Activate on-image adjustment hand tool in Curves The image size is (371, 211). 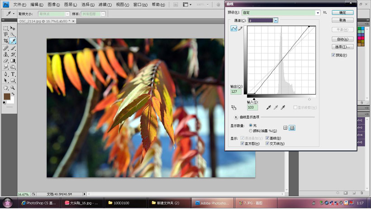[x=234, y=108]
